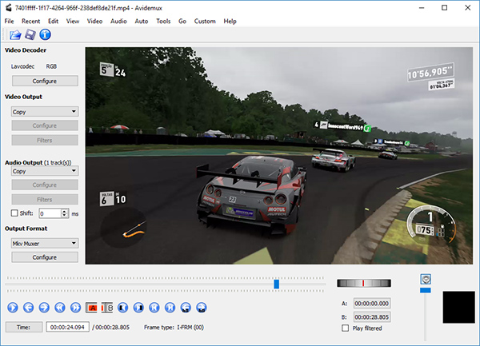
Task: Click Configure under Output Format
Action: [x=45, y=257]
